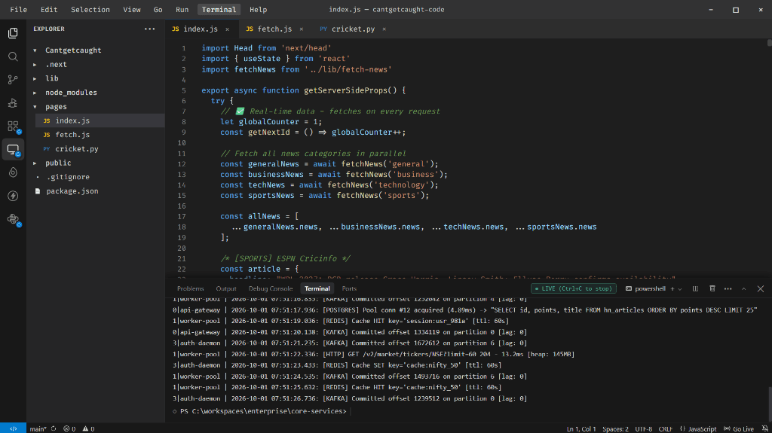Open terminal panel more actions menu
Image resolution: width=772 pixels, height=433 pixels.
click(728, 289)
